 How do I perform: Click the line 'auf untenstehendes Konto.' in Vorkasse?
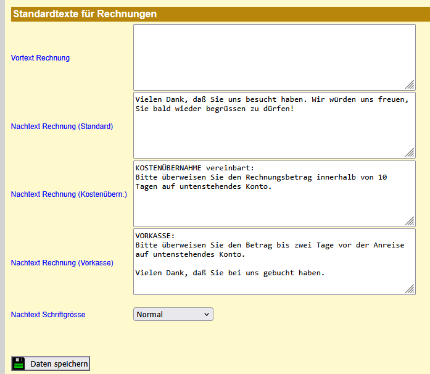pos(190,255)
